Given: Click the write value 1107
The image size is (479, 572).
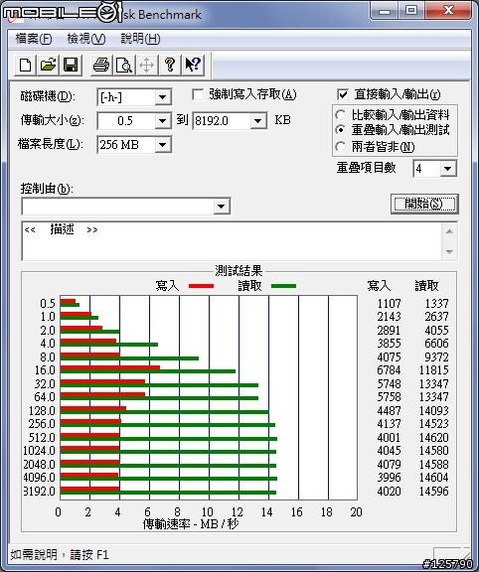Looking at the screenshot, I should coord(389,304).
